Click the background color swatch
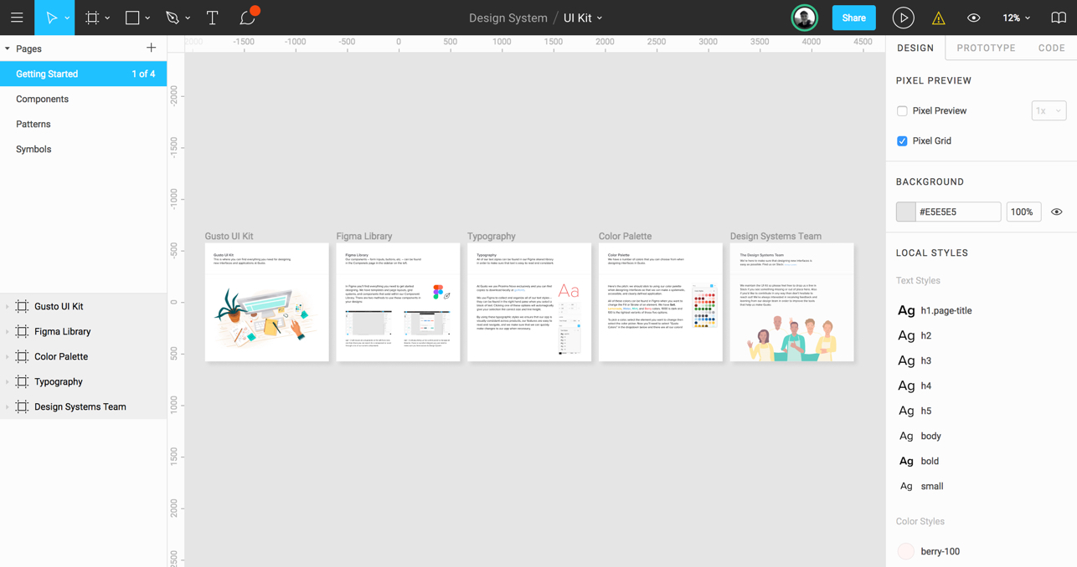 (905, 212)
